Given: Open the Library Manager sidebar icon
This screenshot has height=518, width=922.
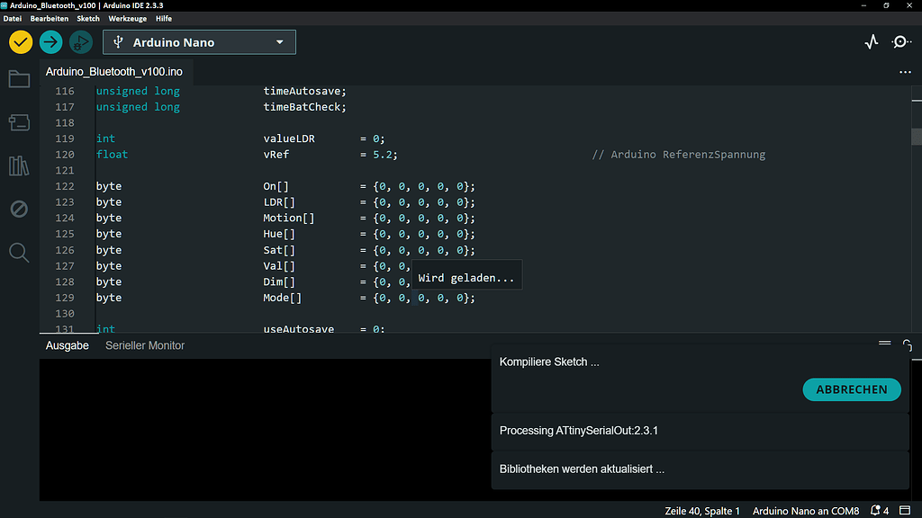Looking at the screenshot, I should click(x=19, y=165).
